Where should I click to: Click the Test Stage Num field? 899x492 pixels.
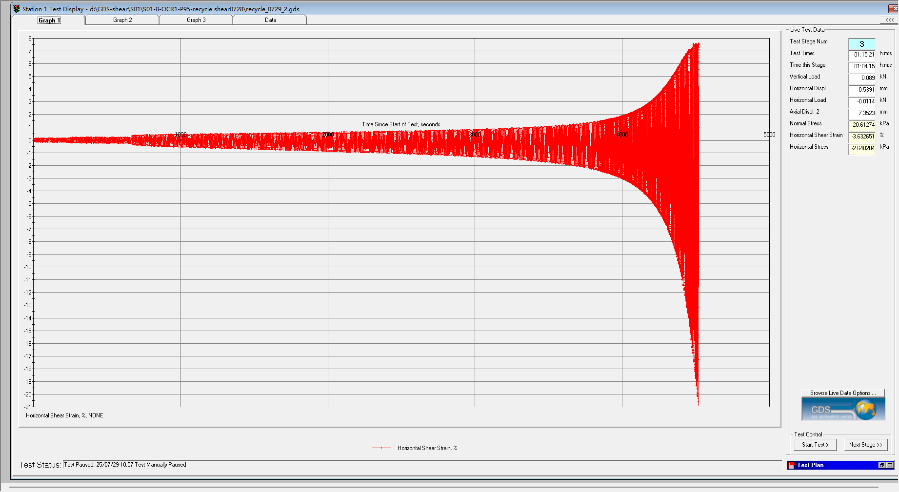[861, 44]
